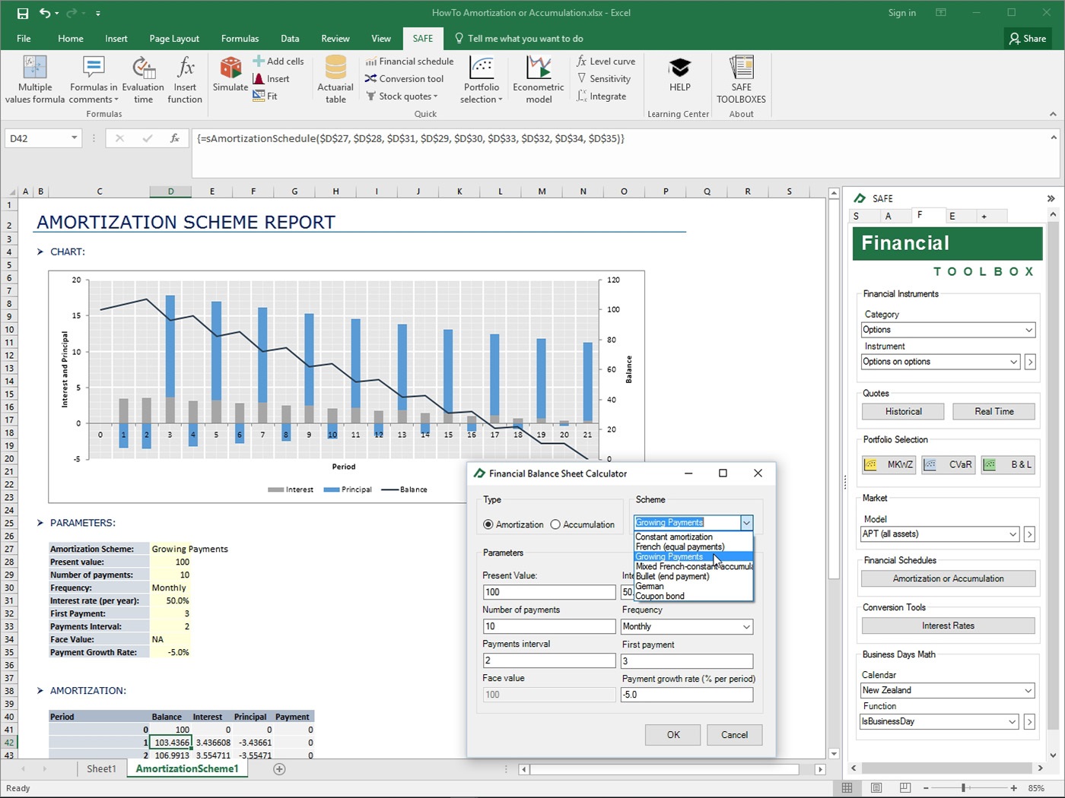This screenshot has width=1065, height=798.
Task: Click the Undo arrow icon
Action: click(45, 13)
